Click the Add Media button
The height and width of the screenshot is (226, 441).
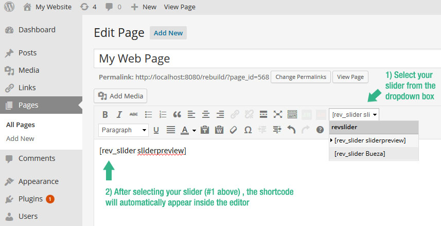(121, 96)
